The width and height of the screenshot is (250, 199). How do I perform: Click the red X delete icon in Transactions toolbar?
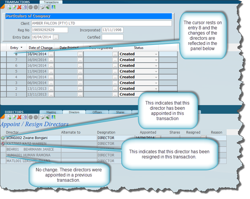(x=19, y=7)
